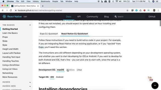Click the browser address bar URL
Viewport: 161px width, 90px height.
pos(40,10)
